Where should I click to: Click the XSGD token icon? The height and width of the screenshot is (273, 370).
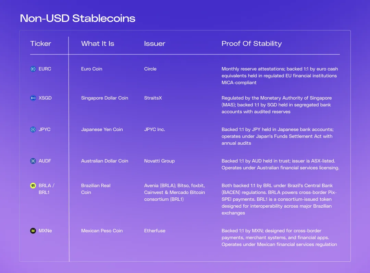pyautogui.click(x=33, y=98)
